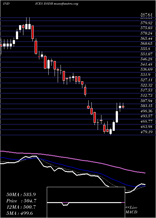
Task: Click the 479.19 price axis label
Action: [146, 132]
